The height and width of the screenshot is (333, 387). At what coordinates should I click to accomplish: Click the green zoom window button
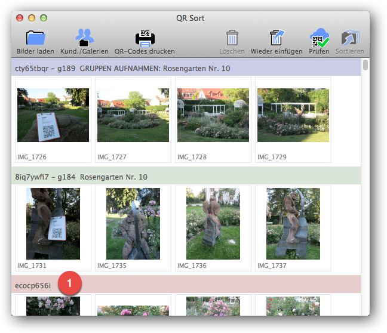44,18
